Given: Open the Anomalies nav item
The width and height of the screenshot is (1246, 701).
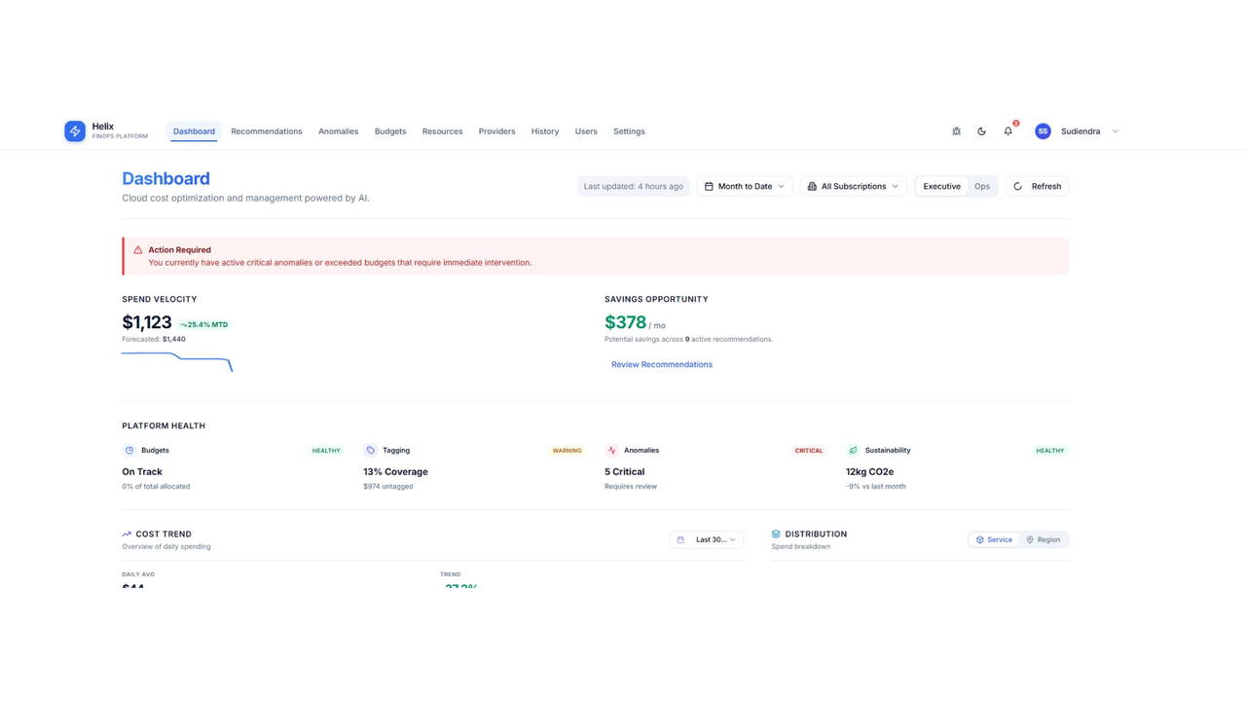Looking at the screenshot, I should 338,131.
